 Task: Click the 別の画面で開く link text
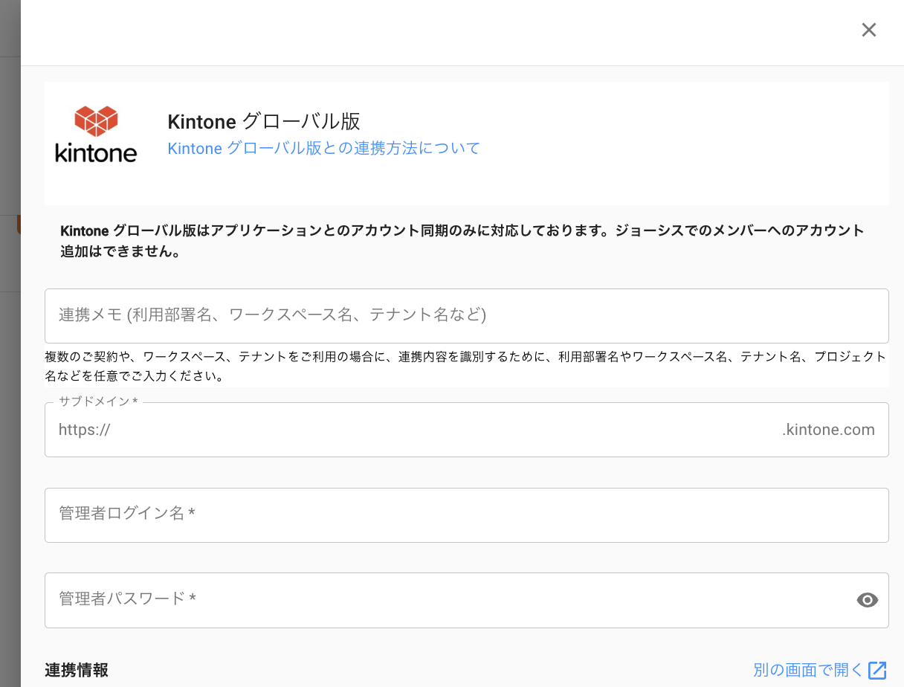point(807,670)
